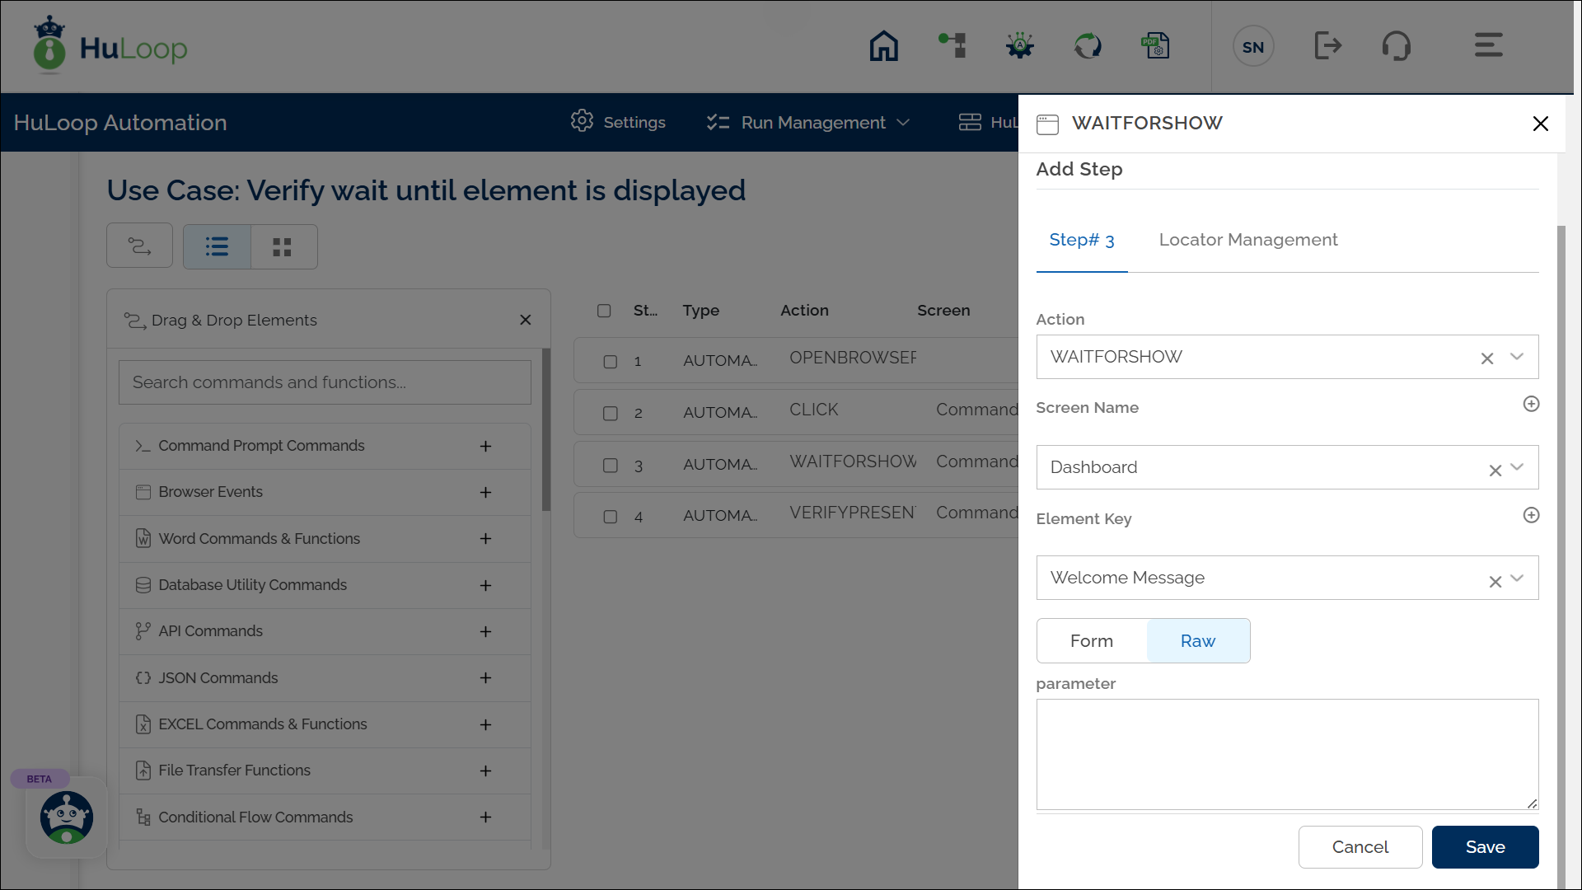Open the Action WAITFORSHOW dropdown
The image size is (1582, 890).
coord(1517,357)
